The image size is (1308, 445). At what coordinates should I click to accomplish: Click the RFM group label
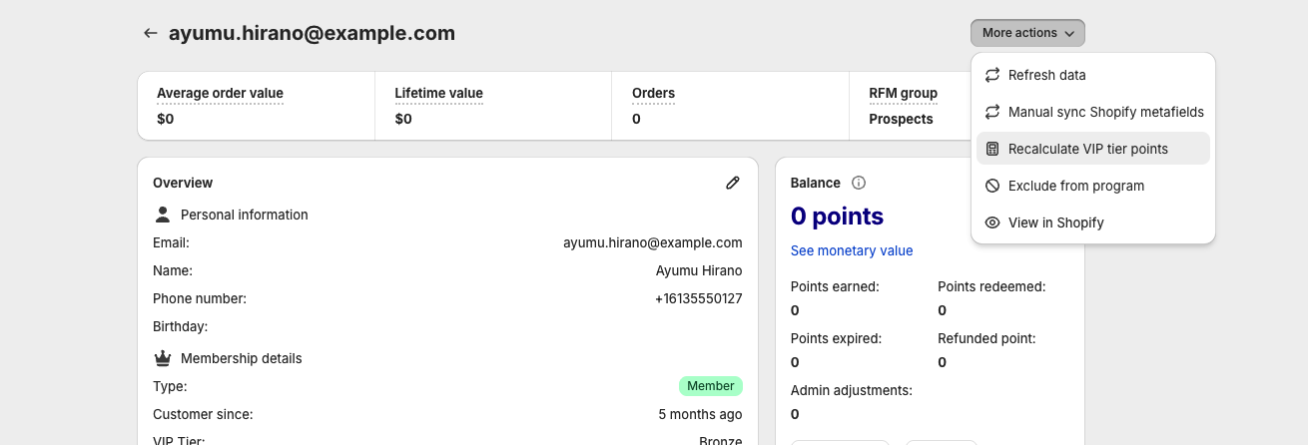point(903,93)
